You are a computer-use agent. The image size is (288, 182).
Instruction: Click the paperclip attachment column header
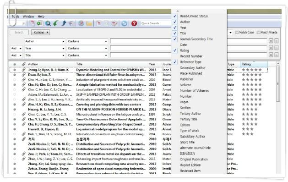[x=23, y=64]
